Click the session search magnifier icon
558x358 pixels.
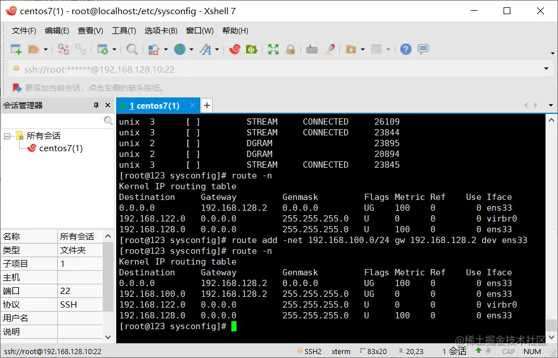click(108, 121)
